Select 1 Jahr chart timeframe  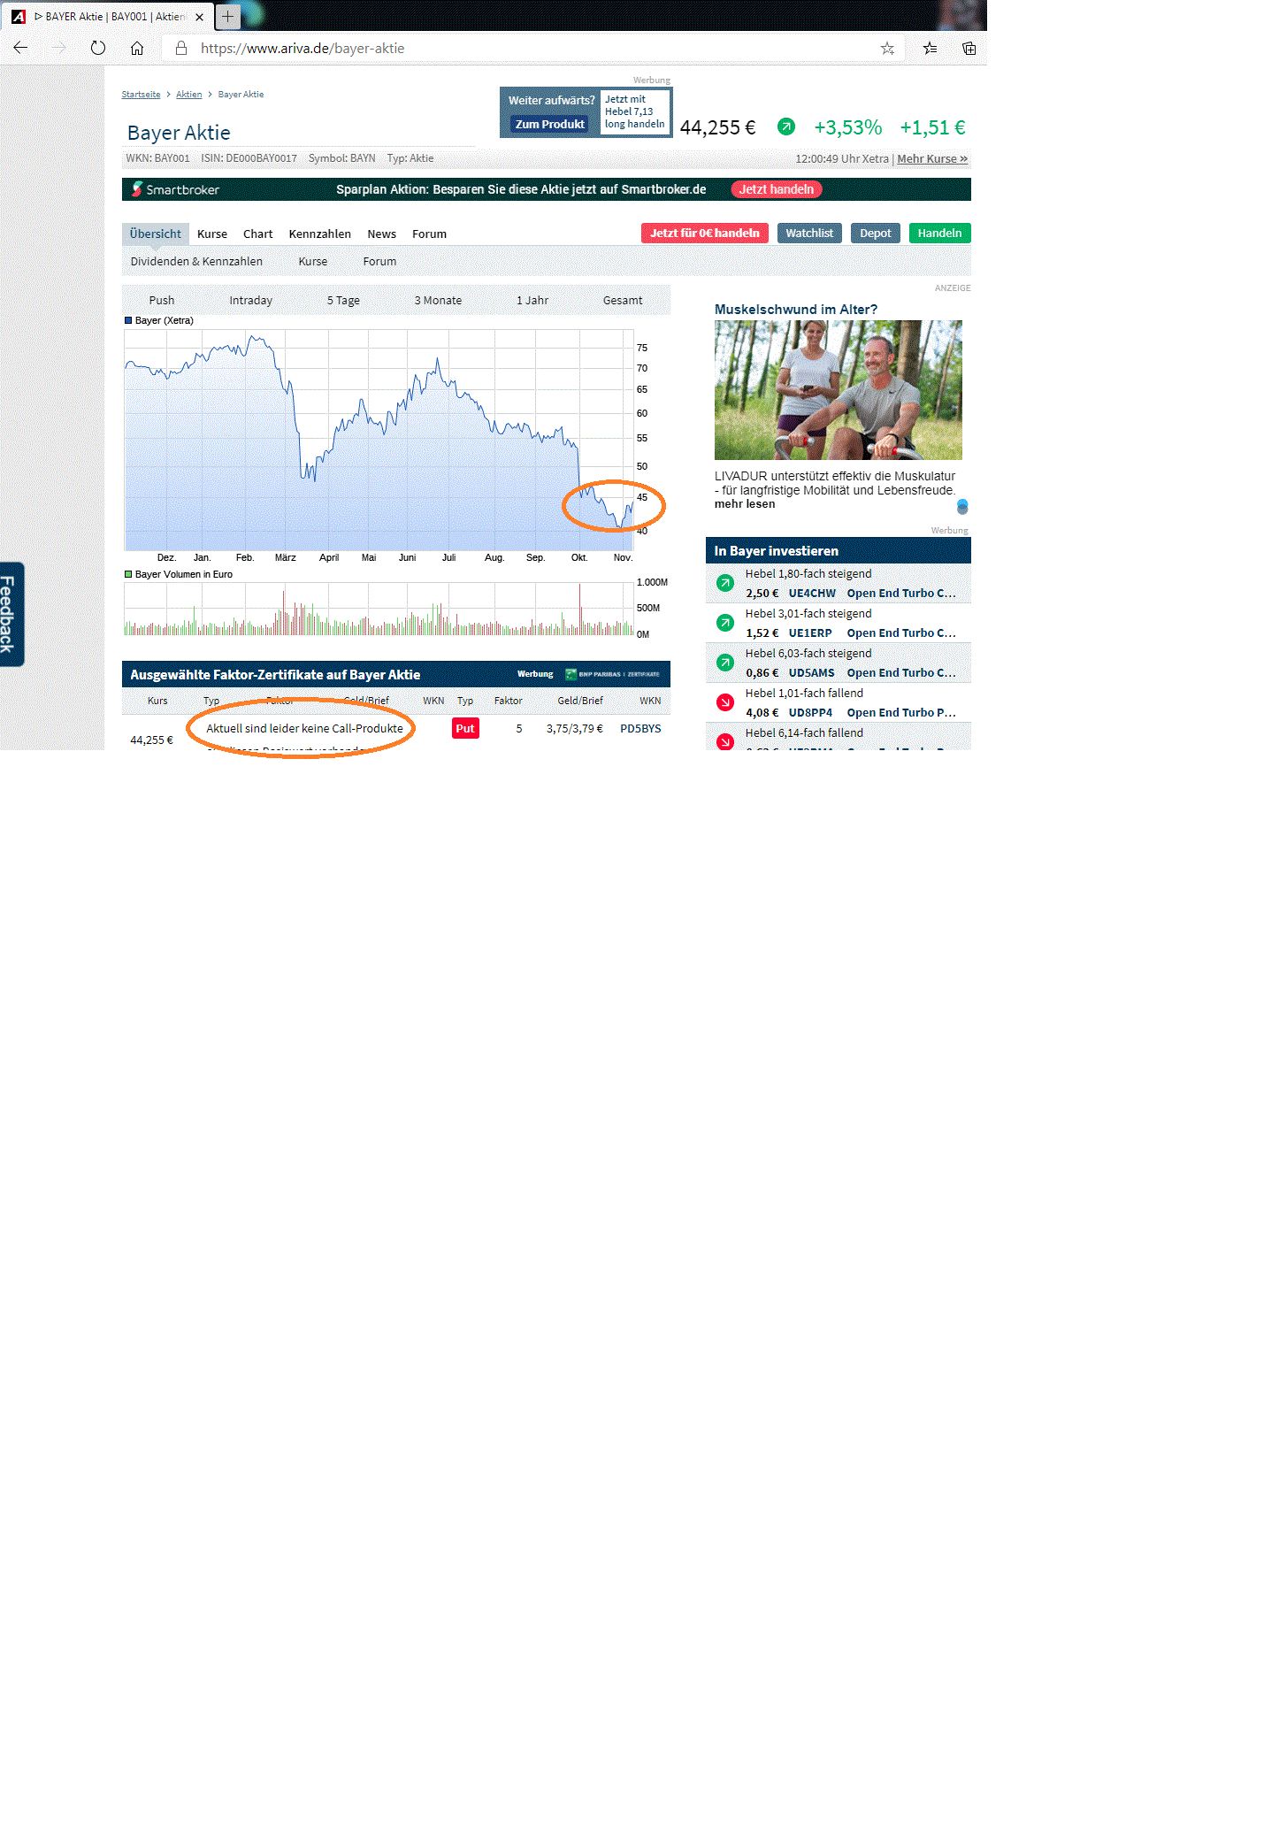(532, 300)
